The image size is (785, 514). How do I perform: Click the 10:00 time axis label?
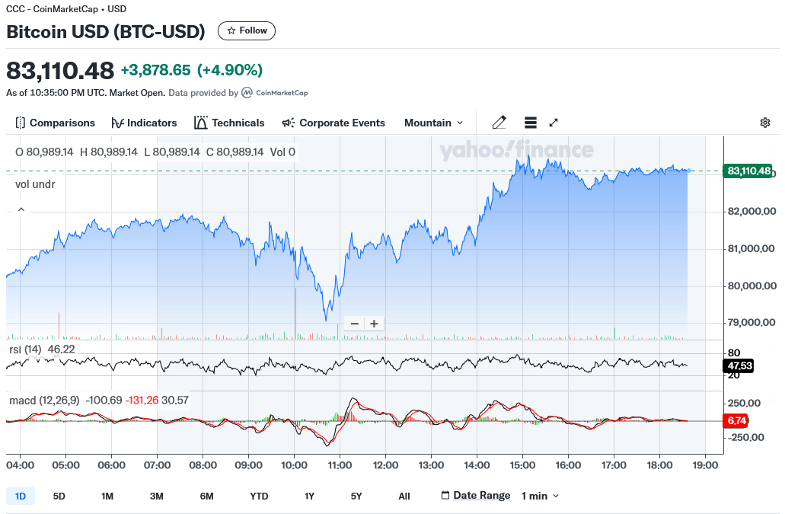point(294,465)
